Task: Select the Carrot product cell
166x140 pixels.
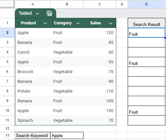Action: [33, 52]
